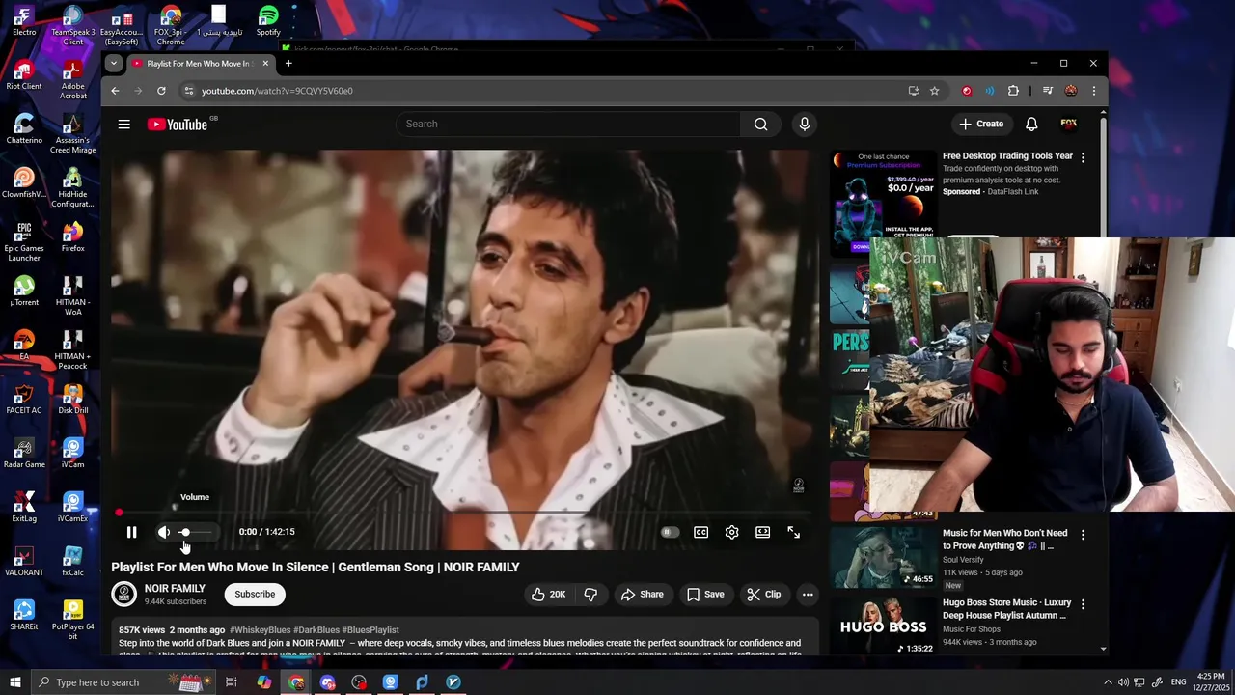The image size is (1235, 695).
Task: Close the YouTube tab
Action: click(265, 64)
